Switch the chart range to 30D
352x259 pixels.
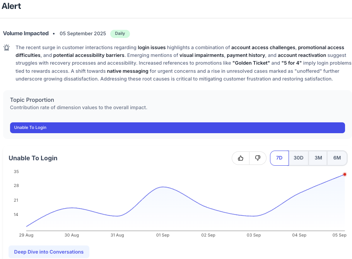pos(299,158)
